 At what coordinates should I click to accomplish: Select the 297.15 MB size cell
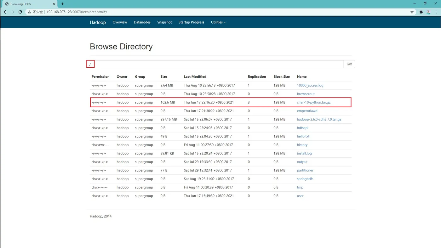[x=169, y=119]
